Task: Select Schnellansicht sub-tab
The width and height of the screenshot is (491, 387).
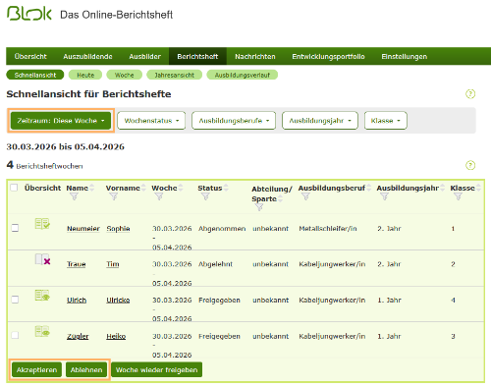Action: click(35, 75)
